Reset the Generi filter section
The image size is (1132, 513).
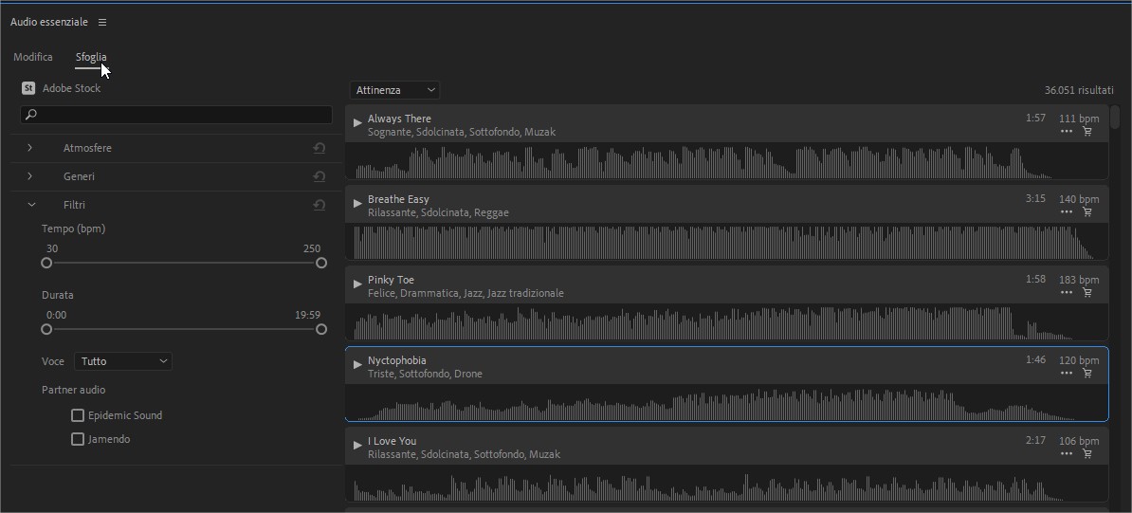[320, 177]
